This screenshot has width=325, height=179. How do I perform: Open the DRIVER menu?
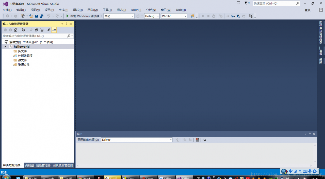tap(136, 10)
